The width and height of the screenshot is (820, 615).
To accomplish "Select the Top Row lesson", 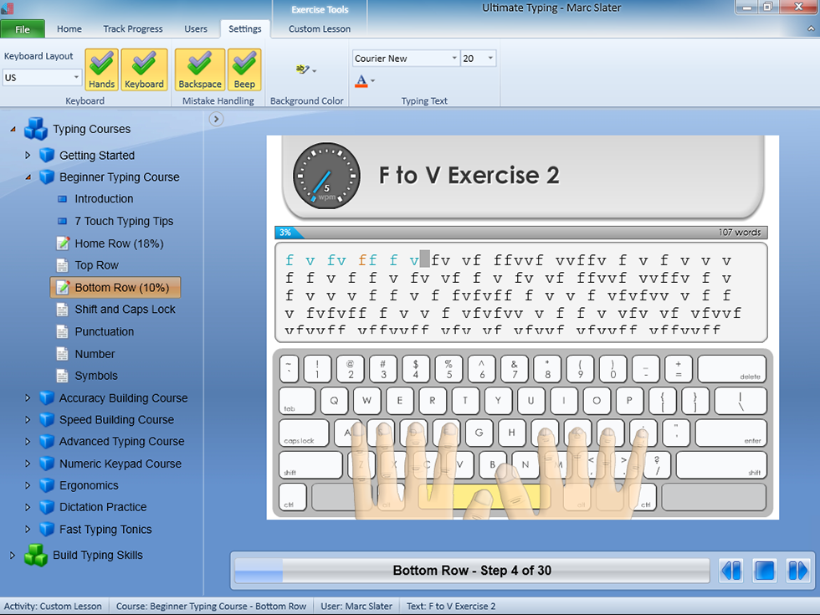I will [96, 265].
